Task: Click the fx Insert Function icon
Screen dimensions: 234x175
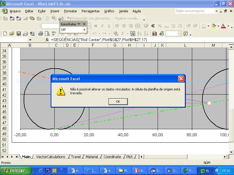Action: pyautogui.click(x=47, y=40)
